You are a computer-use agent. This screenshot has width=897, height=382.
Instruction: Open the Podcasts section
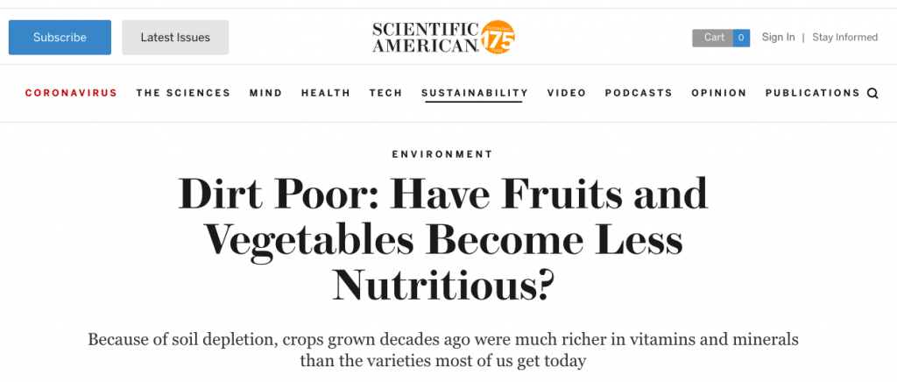click(x=639, y=93)
